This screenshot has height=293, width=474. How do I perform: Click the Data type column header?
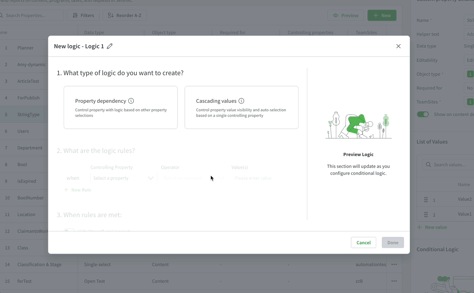(94, 32)
